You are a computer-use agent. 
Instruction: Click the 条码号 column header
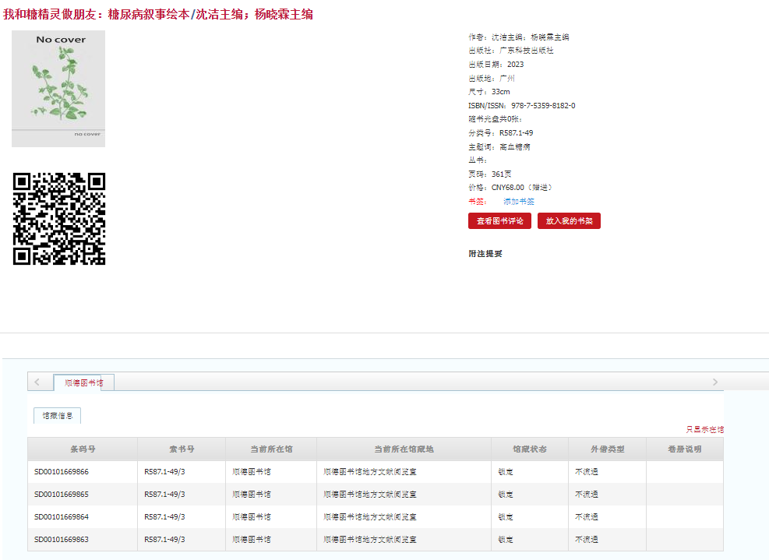click(83, 449)
